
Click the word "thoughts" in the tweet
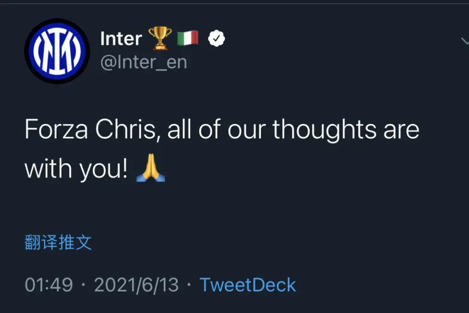[x=324, y=130]
